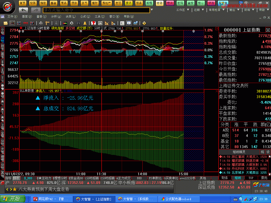
Task: Click the triangle ruler with arrow icon
Action: click(113, 23)
